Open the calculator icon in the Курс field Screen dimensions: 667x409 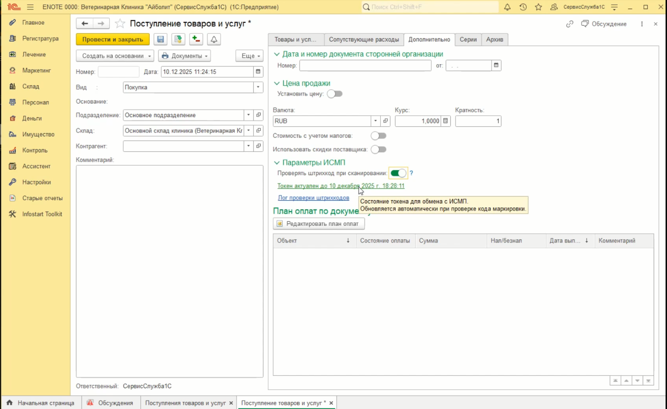pos(445,121)
